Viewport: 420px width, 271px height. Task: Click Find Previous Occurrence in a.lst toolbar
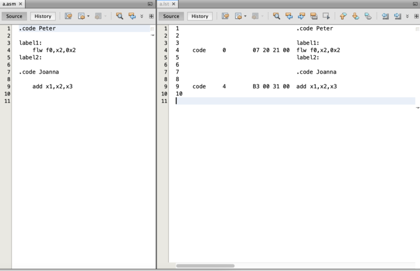(x=289, y=16)
